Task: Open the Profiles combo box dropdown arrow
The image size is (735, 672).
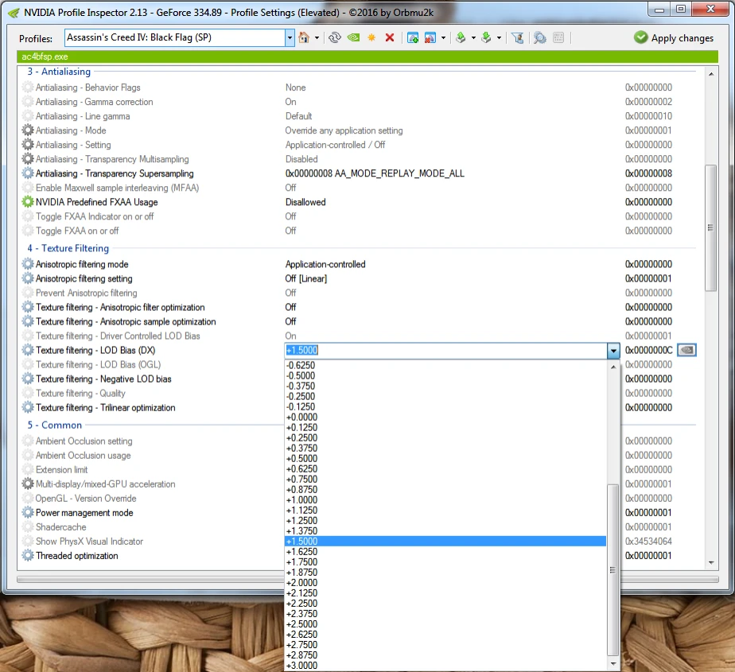Action: [x=290, y=37]
